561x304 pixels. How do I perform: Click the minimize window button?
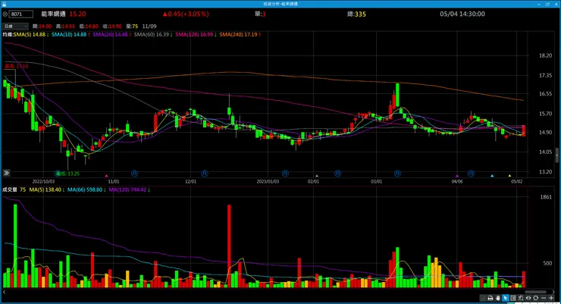539,4
